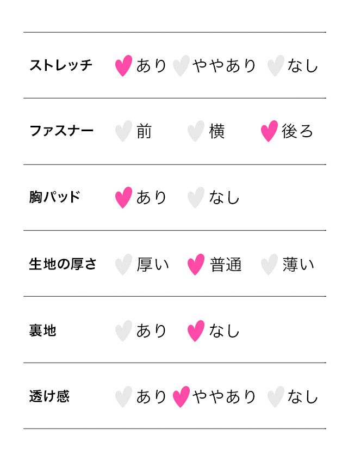The image size is (348, 465).
Task: Click the 透け感 label text
Action: click(x=49, y=396)
